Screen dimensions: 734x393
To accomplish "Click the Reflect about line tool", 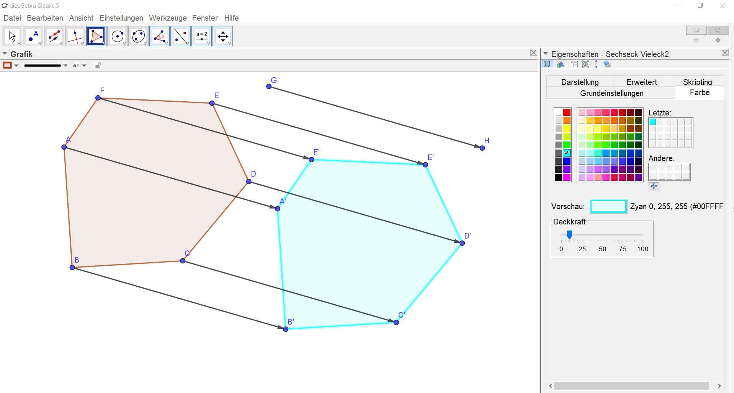I will [180, 36].
